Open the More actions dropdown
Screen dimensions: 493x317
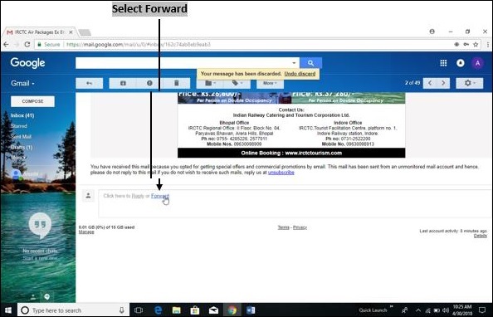click(x=270, y=83)
